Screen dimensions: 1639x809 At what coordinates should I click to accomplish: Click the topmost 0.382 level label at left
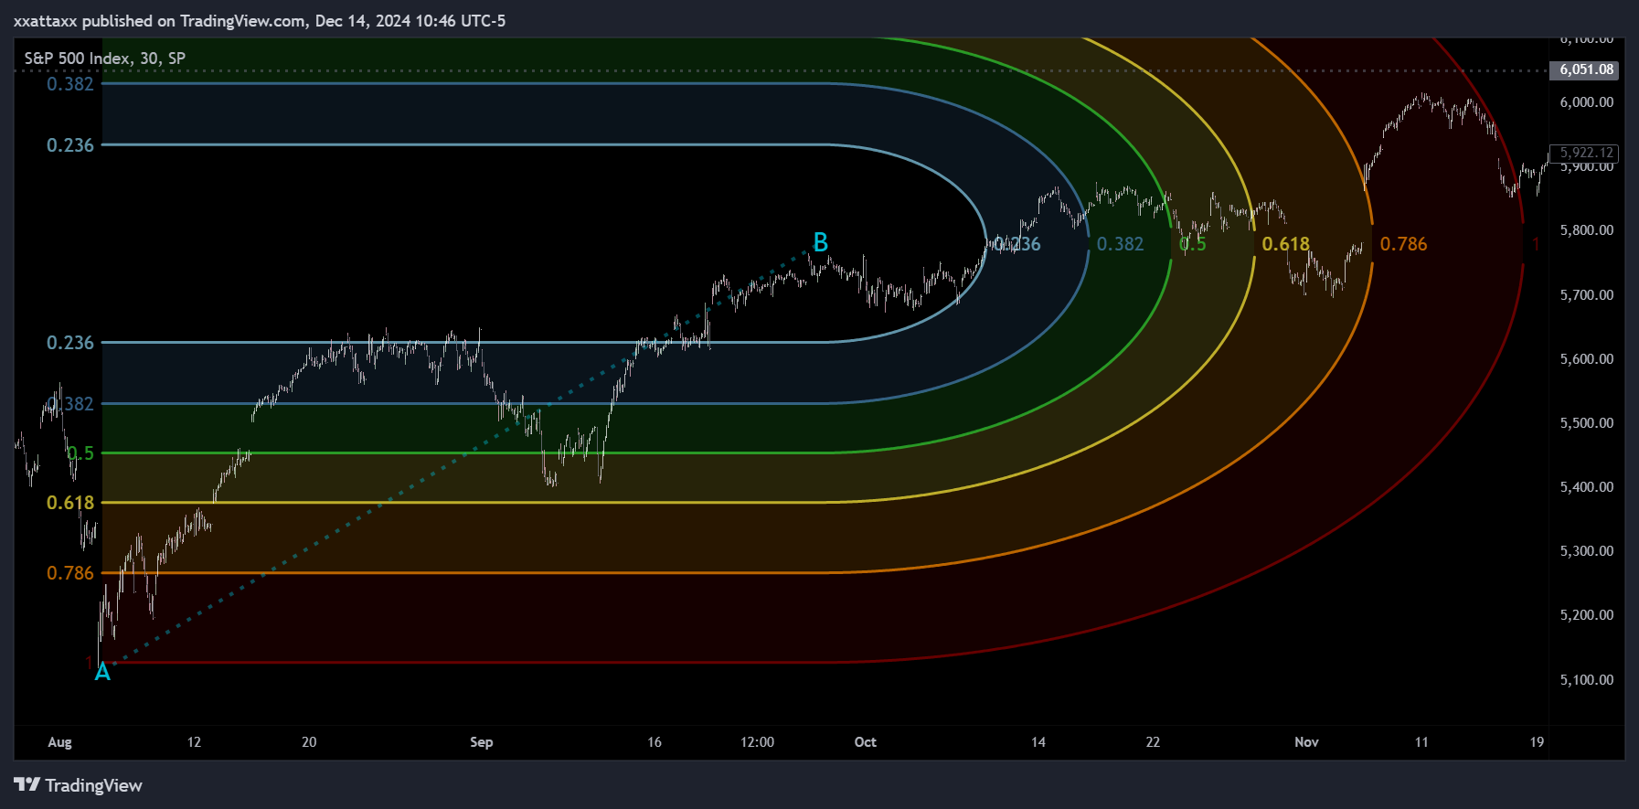tap(70, 84)
